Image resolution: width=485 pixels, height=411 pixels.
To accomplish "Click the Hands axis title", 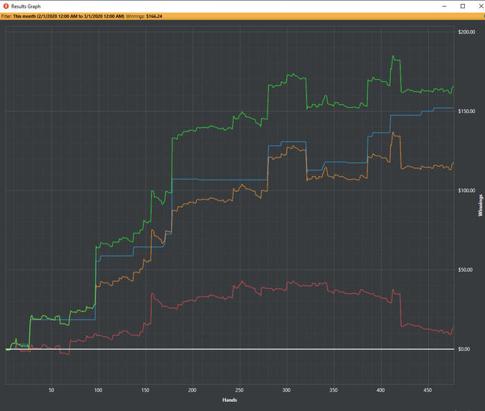I will [229, 400].
